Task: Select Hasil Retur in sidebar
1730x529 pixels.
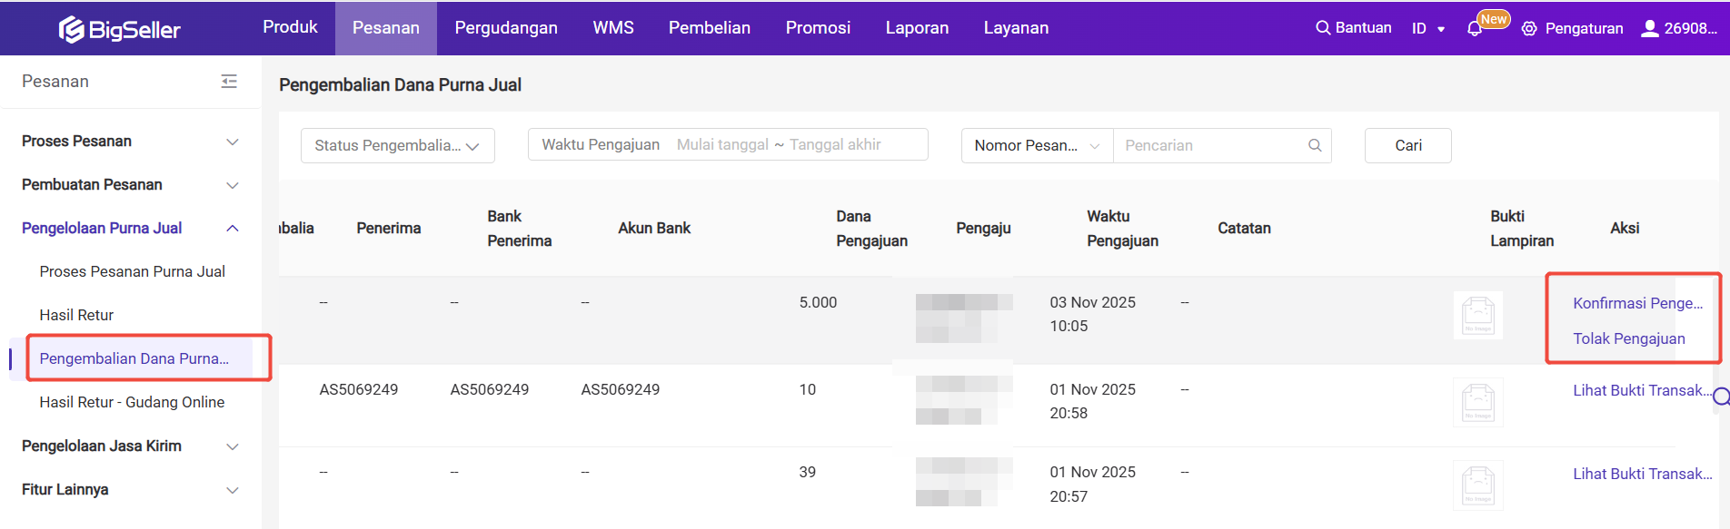Action: (76, 315)
